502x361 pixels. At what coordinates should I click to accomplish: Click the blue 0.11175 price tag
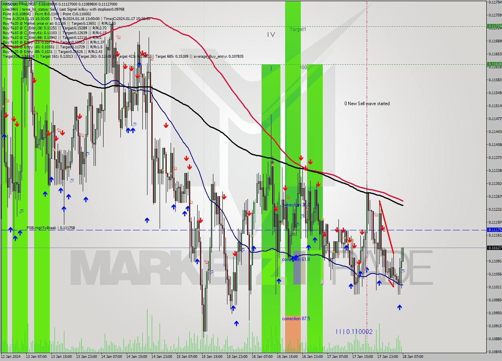(494, 230)
